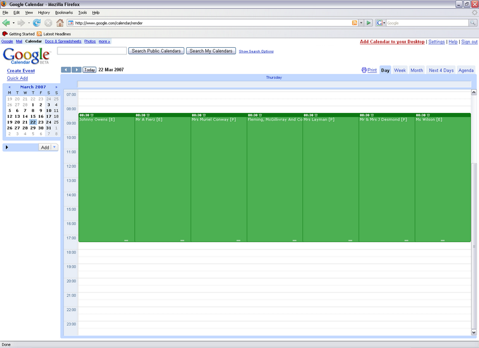The height and width of the screenshot is (348, 479).
Task: Go to previous day with left arrow
Action: tap(66, 70)
